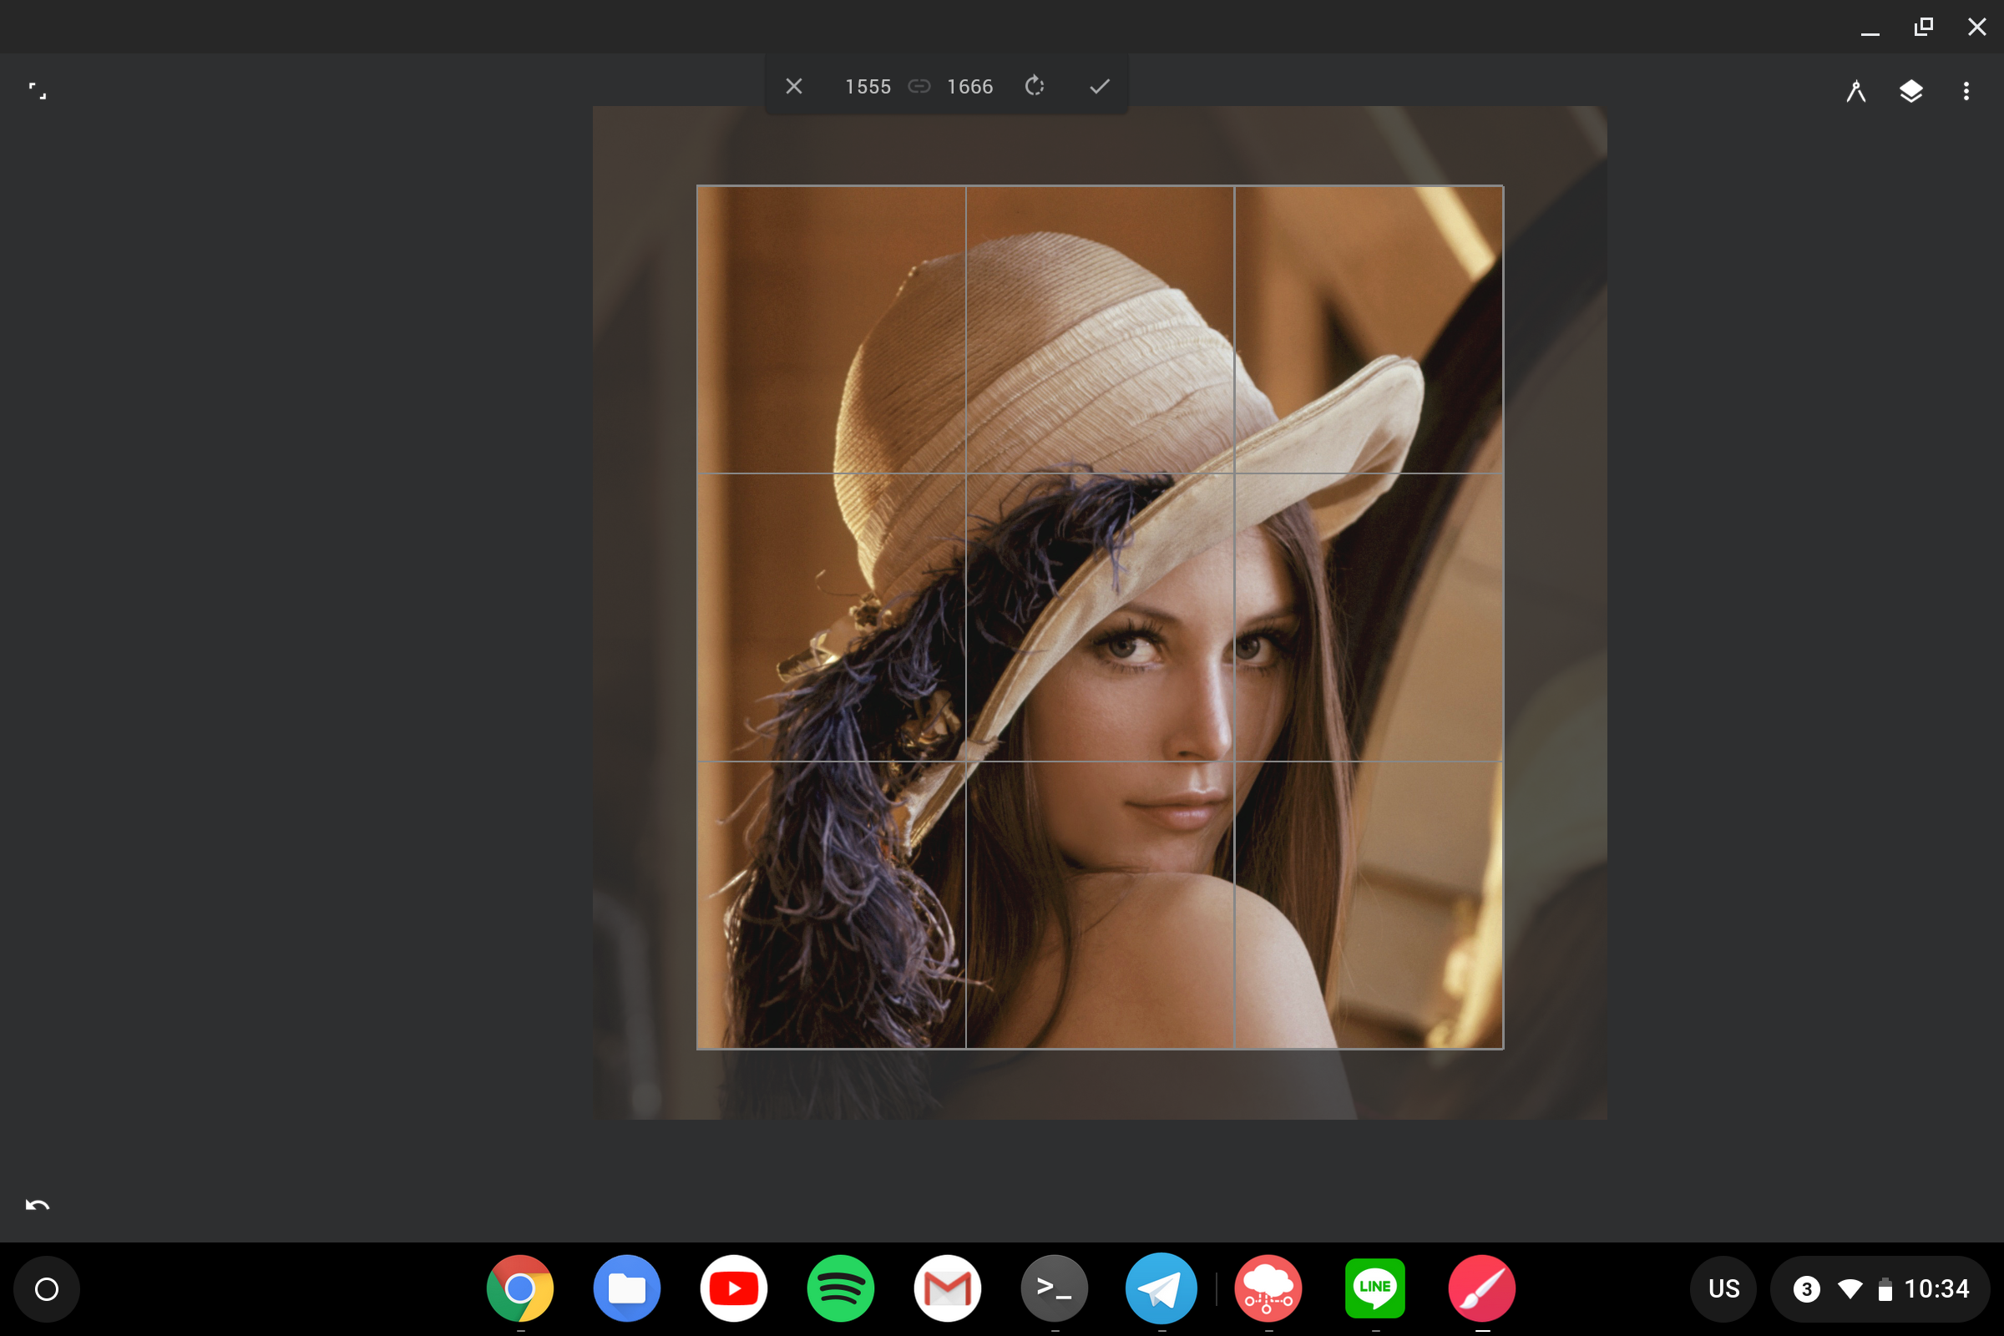Image resolution: width=2004 pixels, height=1336 pixels.
Task: Open the launcher circle button
Action: [47, 1289]
